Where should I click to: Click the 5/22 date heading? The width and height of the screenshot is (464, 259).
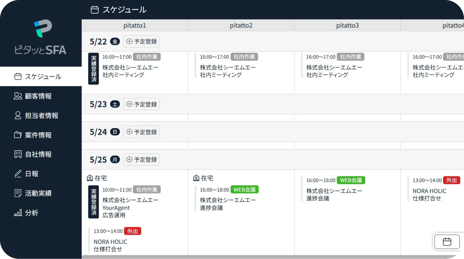[x=98, y=42]
